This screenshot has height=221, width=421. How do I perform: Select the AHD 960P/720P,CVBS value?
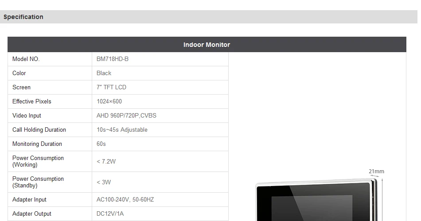126,116
